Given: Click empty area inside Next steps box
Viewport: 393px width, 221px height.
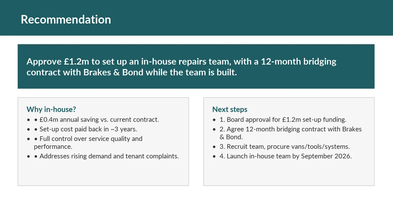Looking at the screenshot, I should [289, 173].
